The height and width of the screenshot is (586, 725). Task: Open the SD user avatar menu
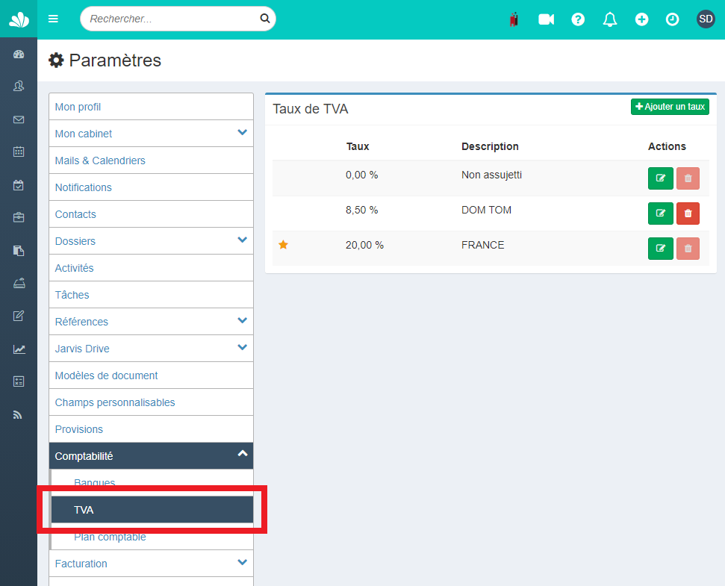pos(706,19)
